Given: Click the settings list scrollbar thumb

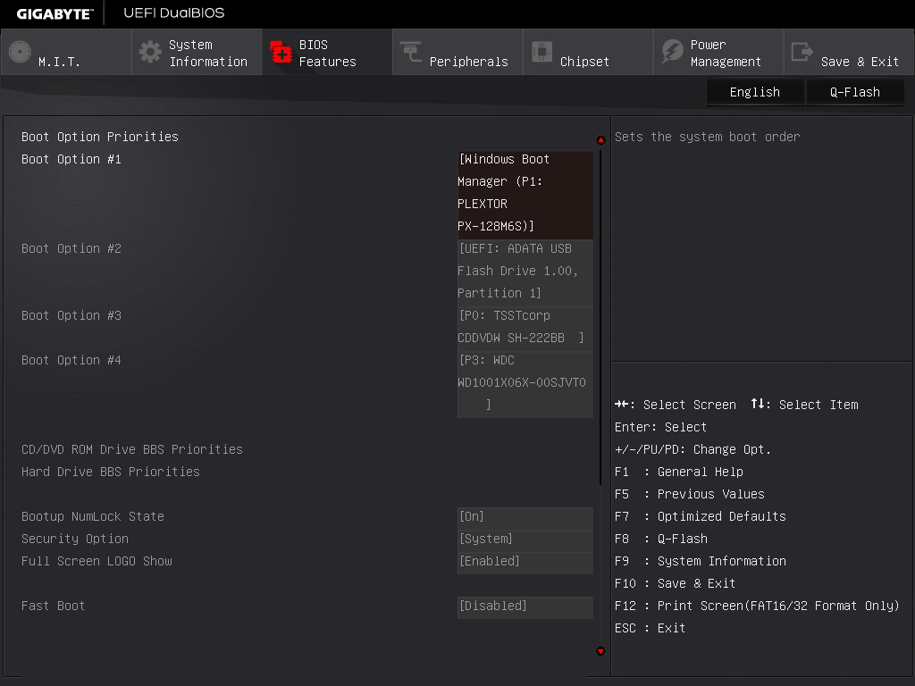Looking at the screenshot, I should tap(600, 317).
